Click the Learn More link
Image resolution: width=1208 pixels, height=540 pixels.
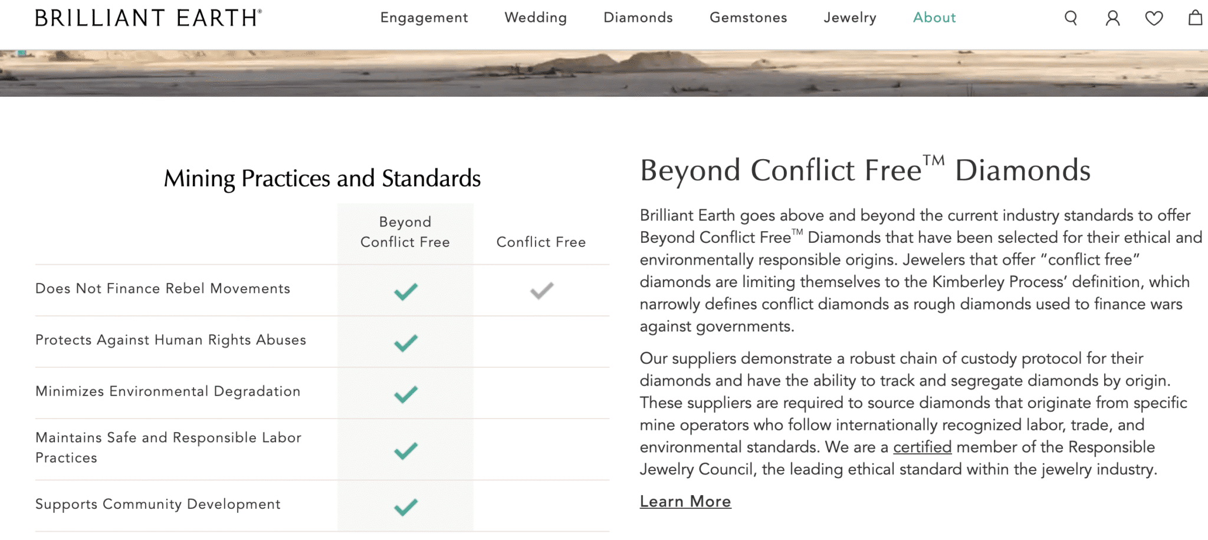[x=685, y=502]
